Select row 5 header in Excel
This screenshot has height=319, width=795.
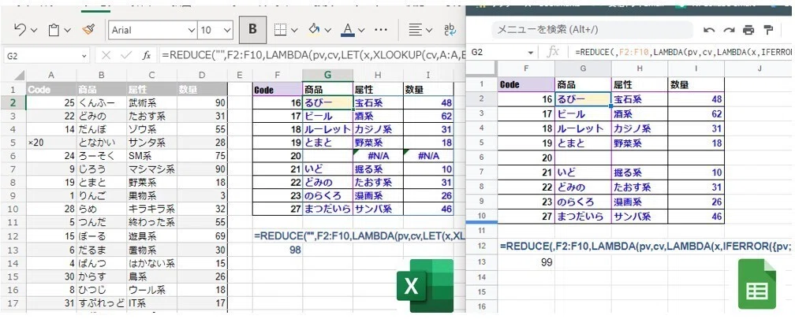click(x=13, y=143)
